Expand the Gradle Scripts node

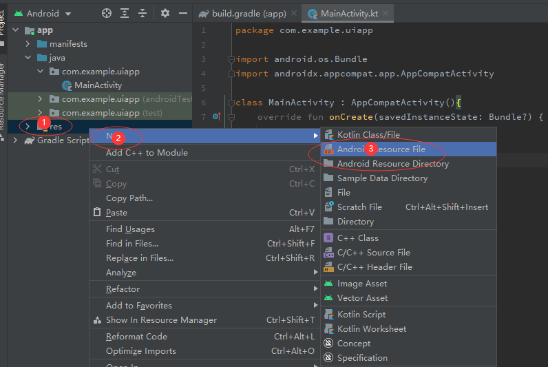coord(16,140)
